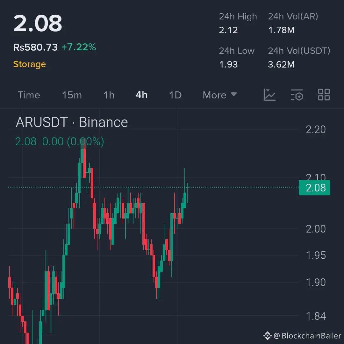
Task: Click the 2.08 0.00 (0.00%) chart legend
Action: 60,141
